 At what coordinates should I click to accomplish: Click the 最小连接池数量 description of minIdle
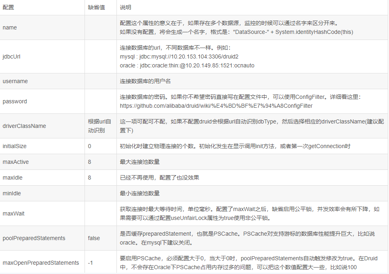[140, 193]
